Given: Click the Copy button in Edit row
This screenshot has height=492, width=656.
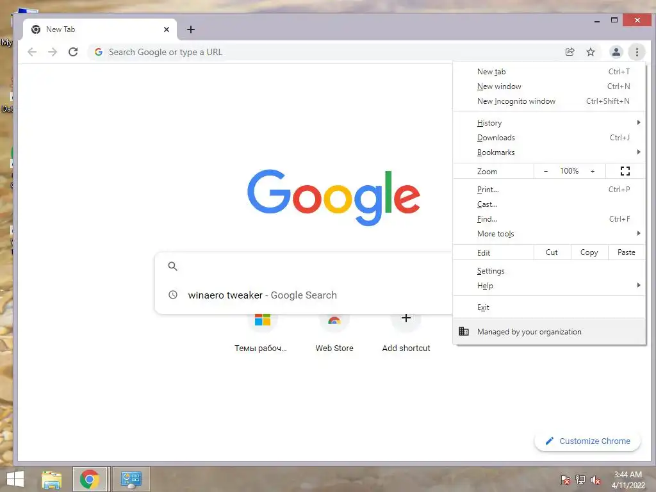Looking at the screenshot, I should point(589,252).
